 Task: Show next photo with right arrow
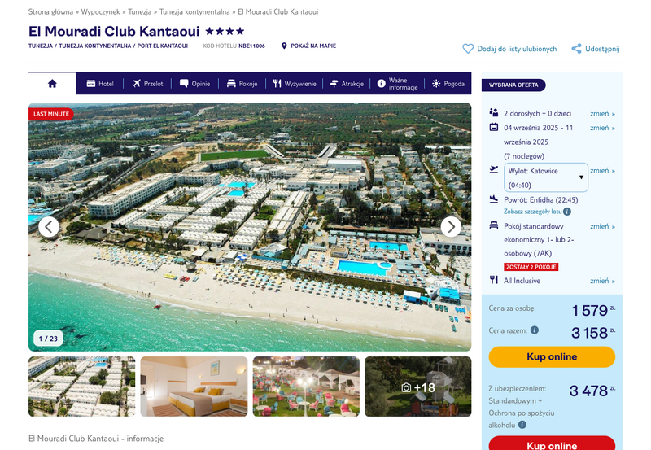pyautogui.click(x=451, y=227)
